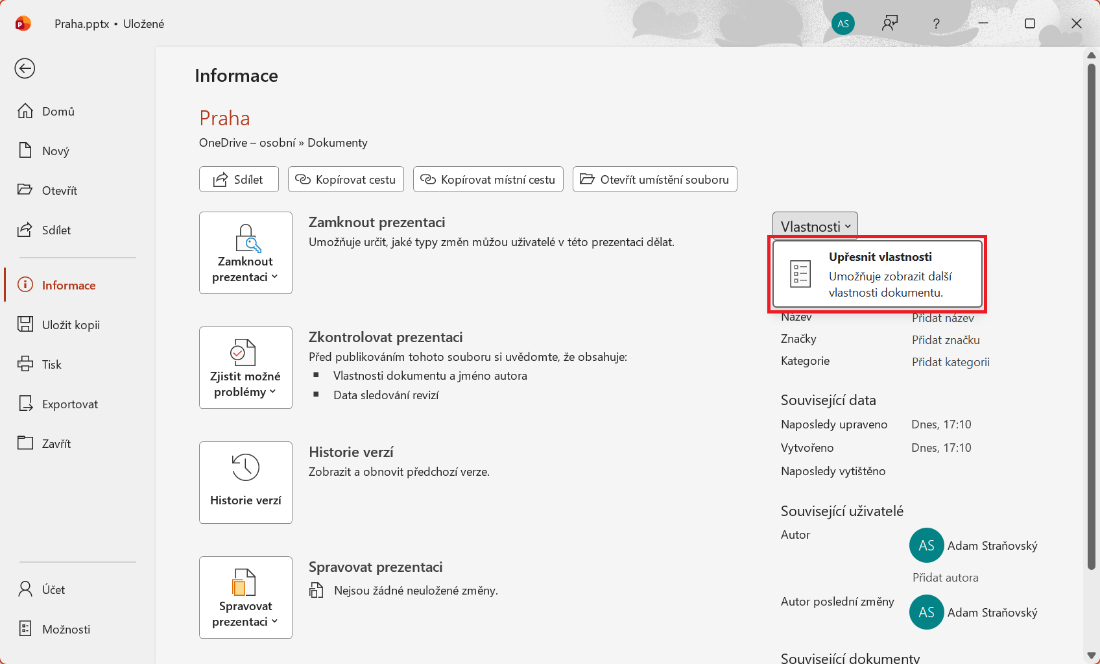Open the AS account badge in title bar
The image size is (1100, 664).
tap(843, 23)
